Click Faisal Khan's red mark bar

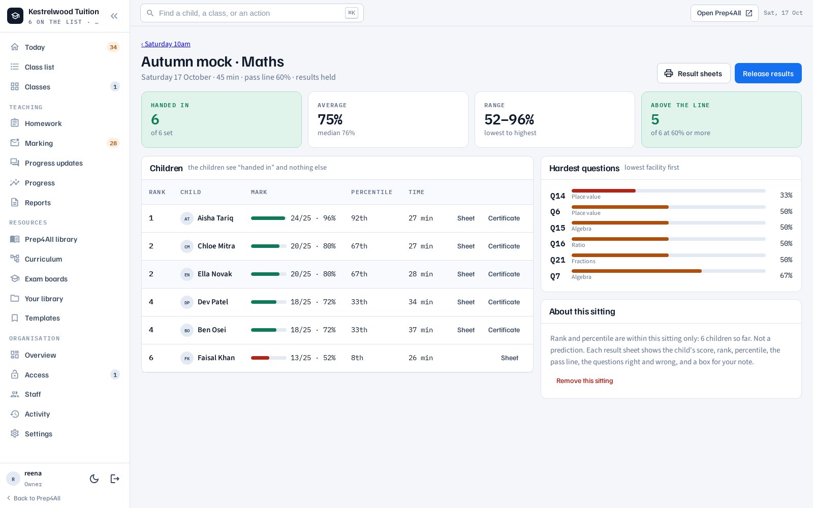(x=268, y=358)
